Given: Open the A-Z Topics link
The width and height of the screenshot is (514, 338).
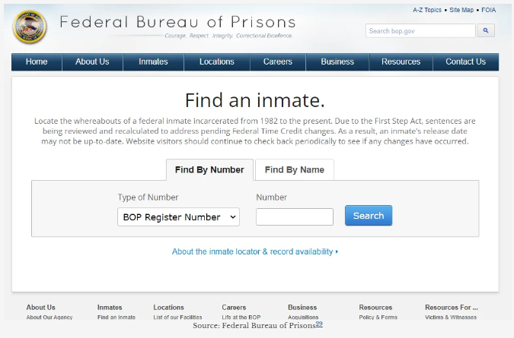Looking at the screenshot, I should click(x=426, y=11).
